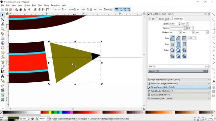
Task: Expand Transform panel
Action: 179,98
